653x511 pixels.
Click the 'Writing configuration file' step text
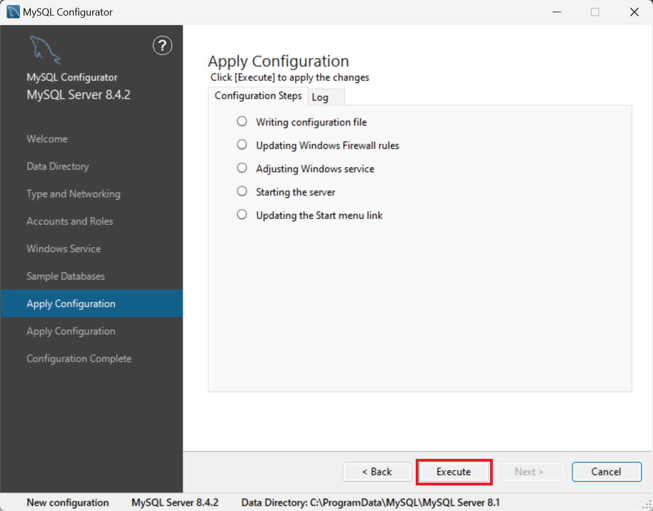[x=311, y=122]
